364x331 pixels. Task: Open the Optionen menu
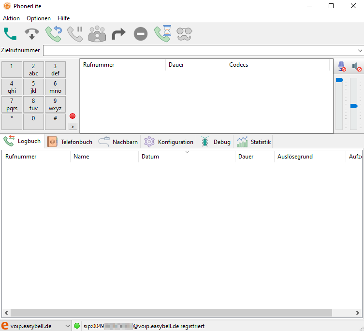39,18
